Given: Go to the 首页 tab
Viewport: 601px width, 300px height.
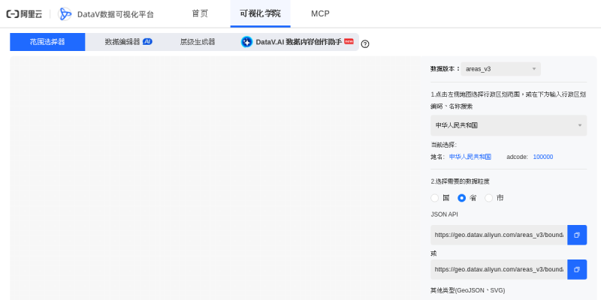Looking at the screenshot, I should [200, 13].
